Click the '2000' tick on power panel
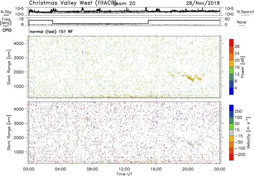The image size is (254, 176). pos(19,72)
